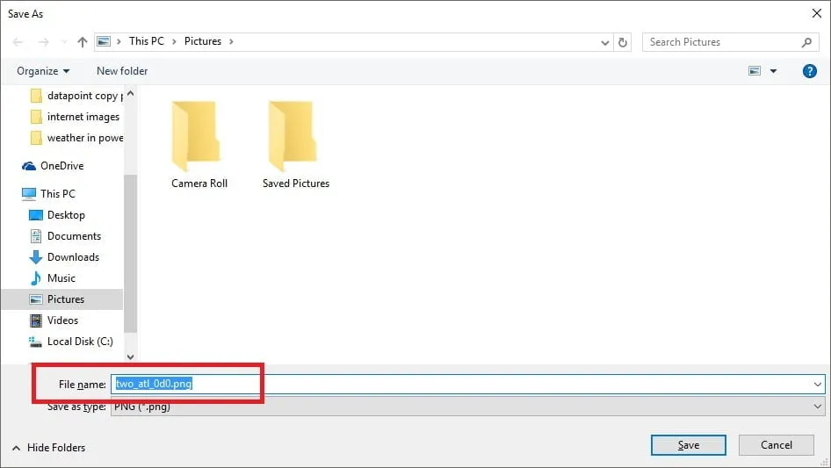Image resolution: width=831 pixels, height=468 pixels.
Task: Go up one folder level
Action: (83, 42)
